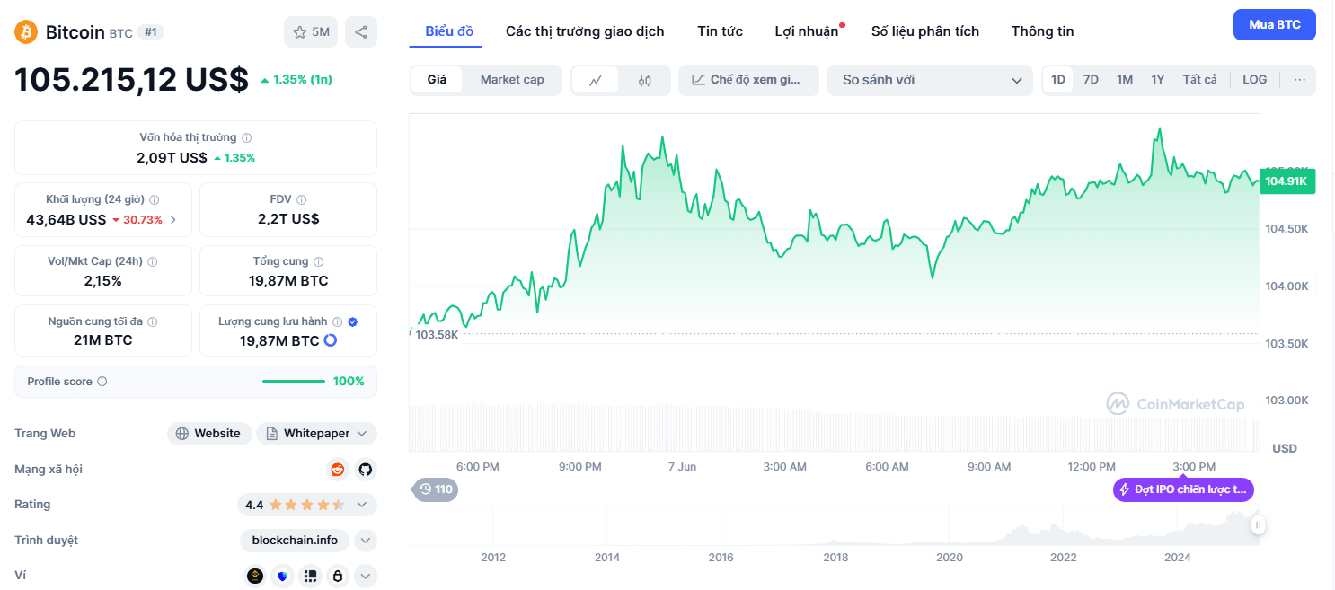Screen dimensions: 1335x590
Task: Switch to candlestick chart icon
Action: tap(644, 80)
